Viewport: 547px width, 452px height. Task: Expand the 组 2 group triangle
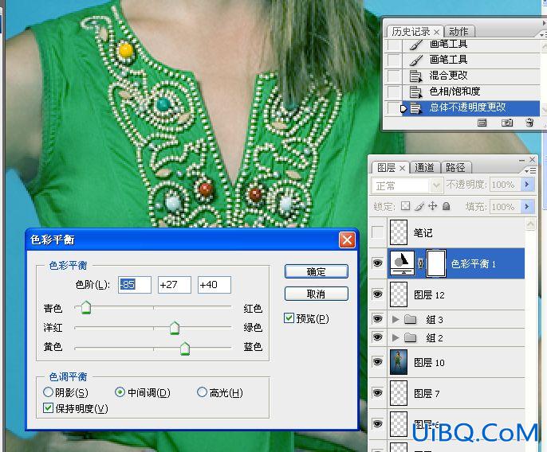pos(395,337)
